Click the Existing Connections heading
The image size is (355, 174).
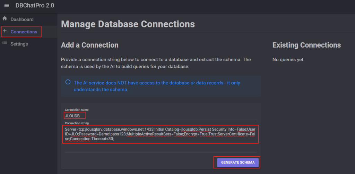[x=306, y=45]
